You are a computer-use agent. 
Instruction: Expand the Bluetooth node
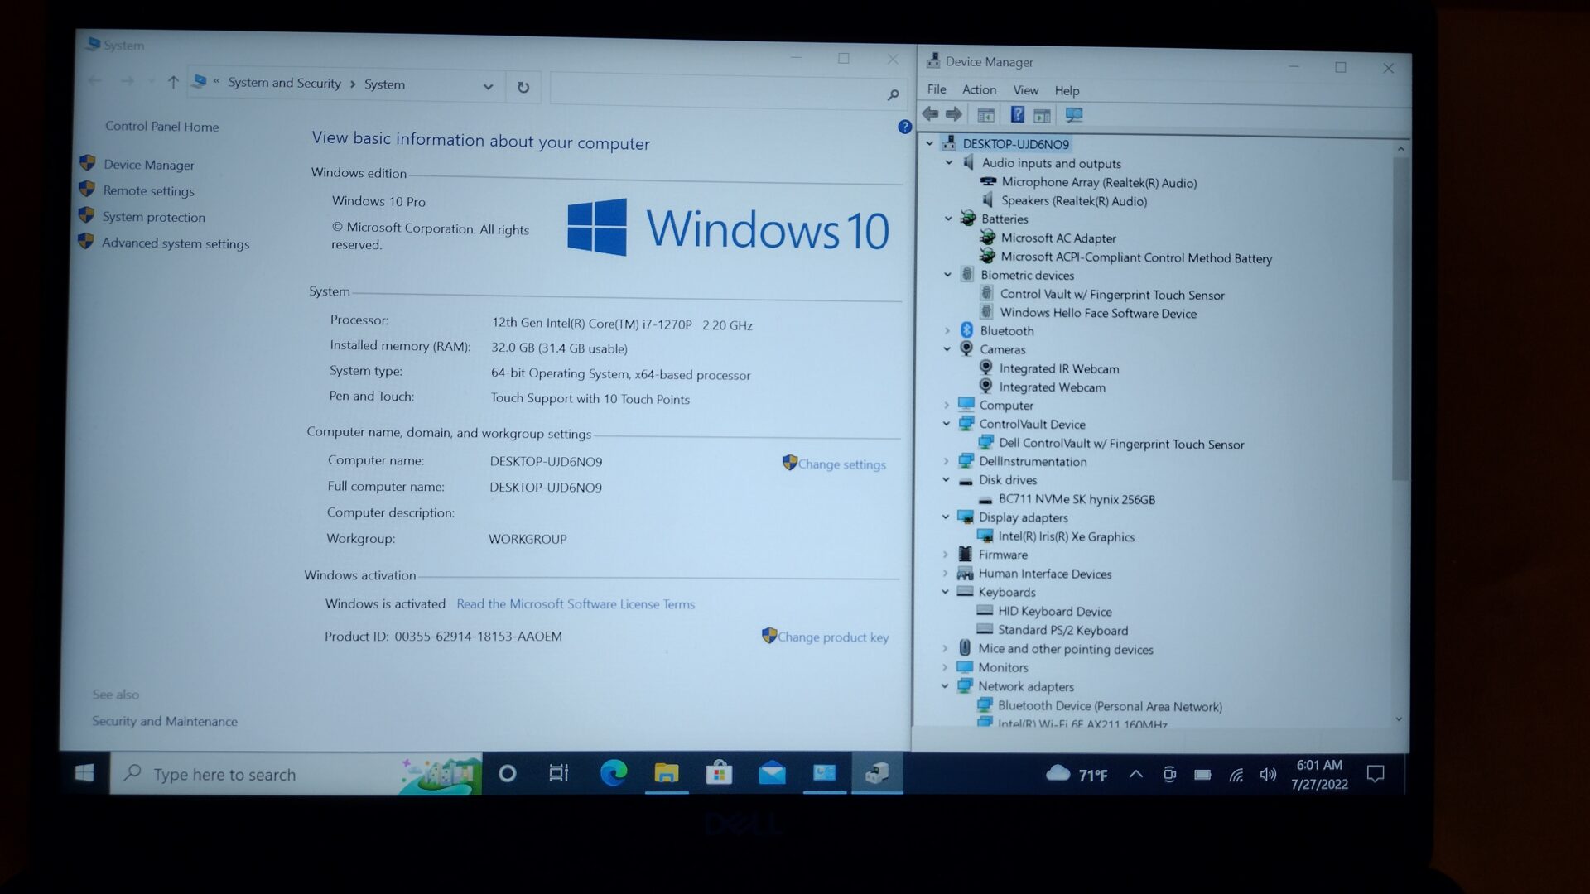[x=947, y=330]
